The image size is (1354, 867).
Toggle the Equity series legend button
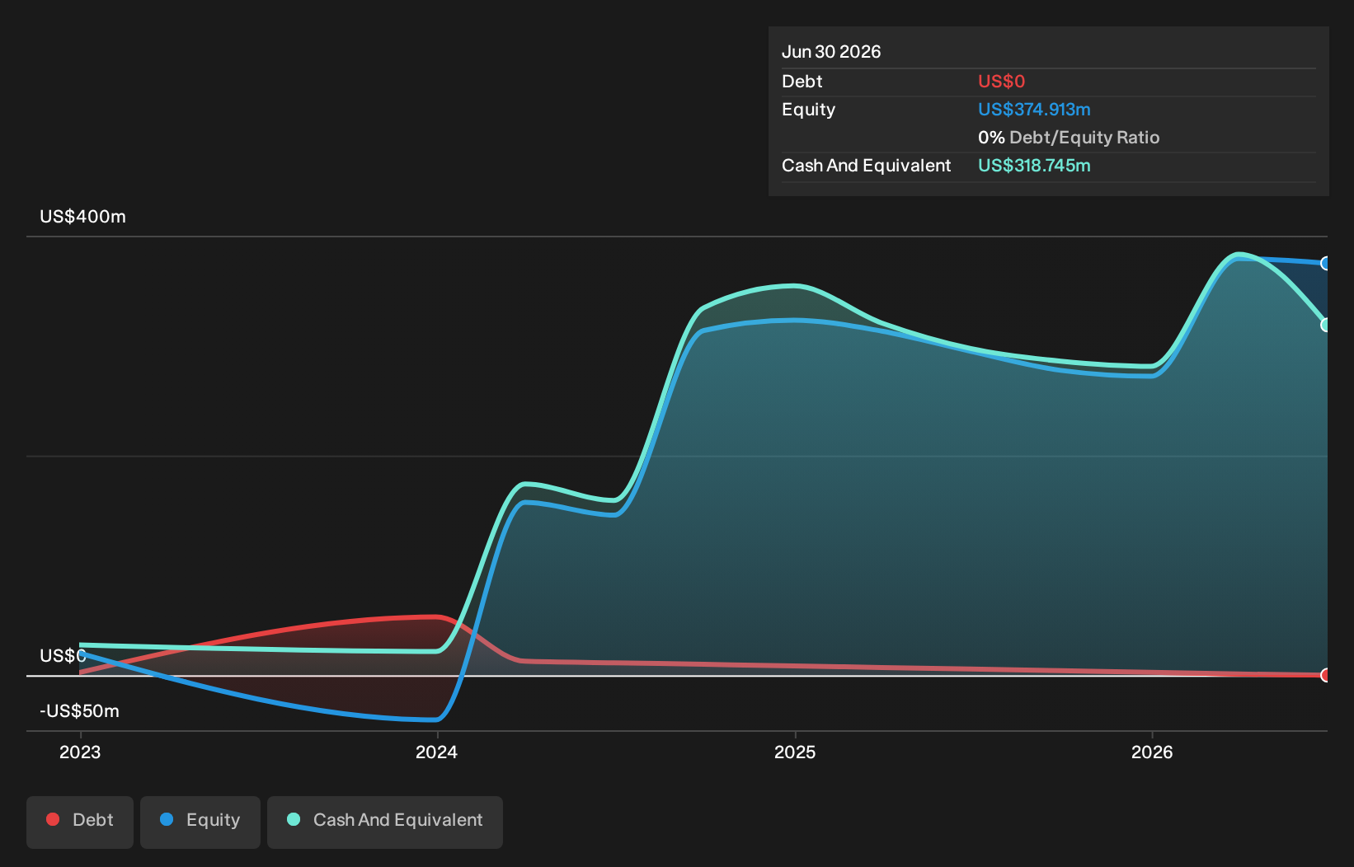coord(200,822)
